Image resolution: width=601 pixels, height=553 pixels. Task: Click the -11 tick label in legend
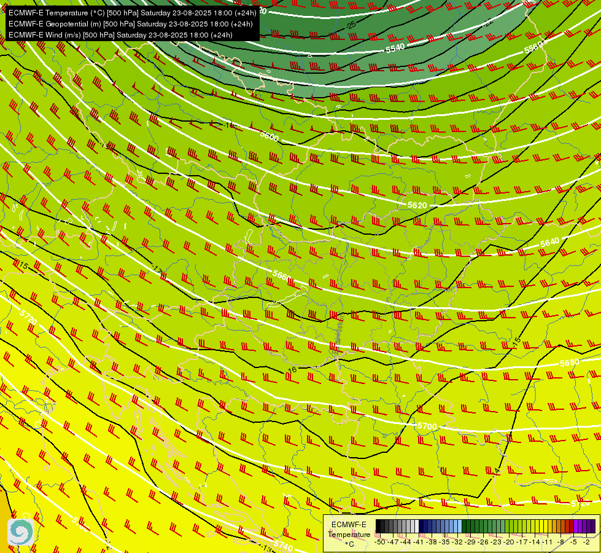(x=548, y=542)
